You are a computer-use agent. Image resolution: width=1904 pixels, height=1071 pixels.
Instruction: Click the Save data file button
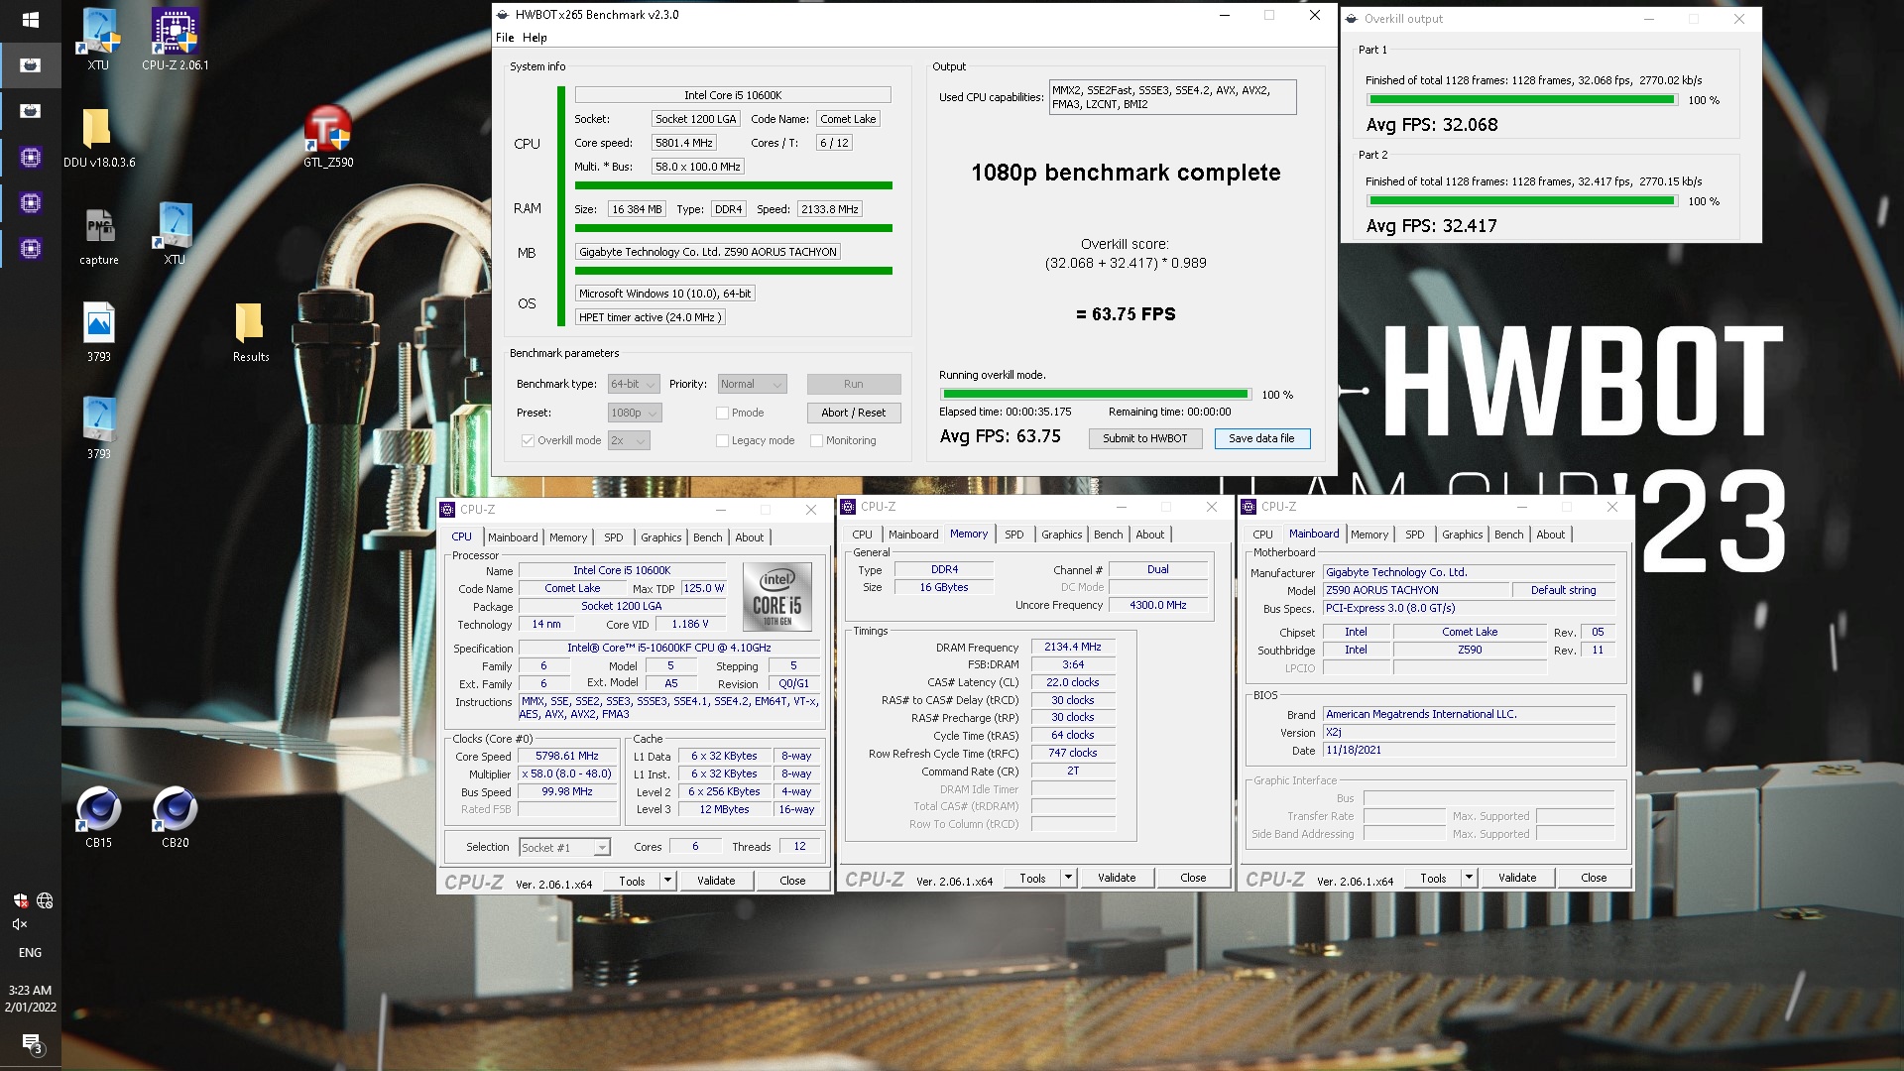[x=1261, y=438]
